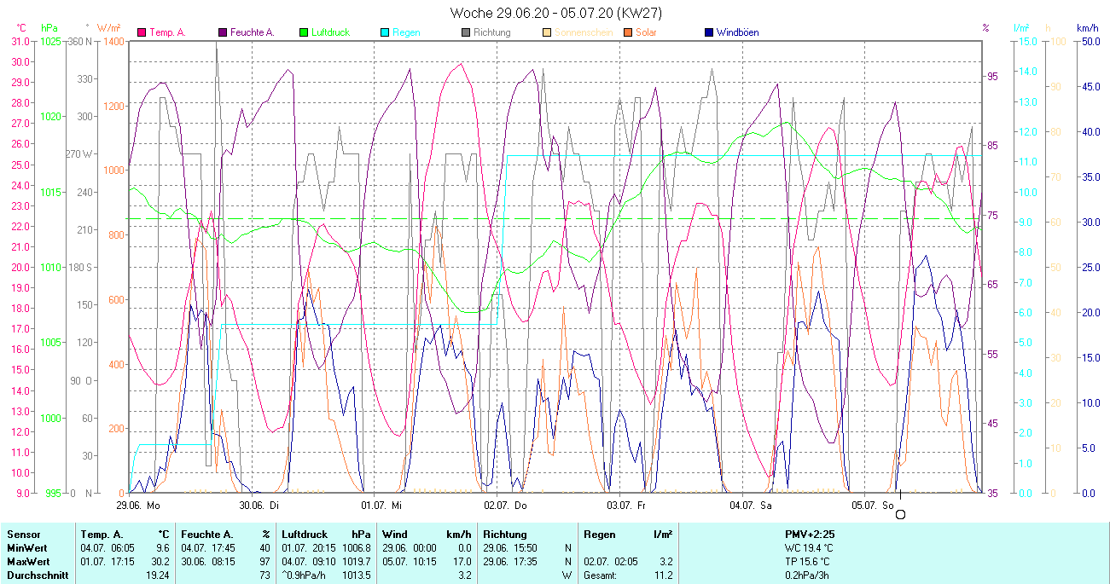Click the '05.07. So' date label
Screen dimensions: 1110x584
(x=873, y=506)
